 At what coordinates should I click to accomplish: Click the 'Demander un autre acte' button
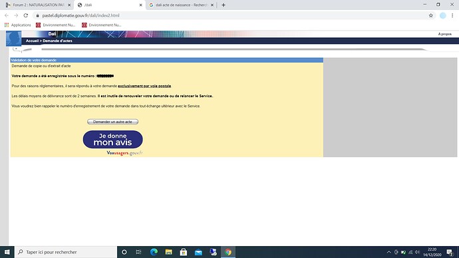tap(112, 122)
